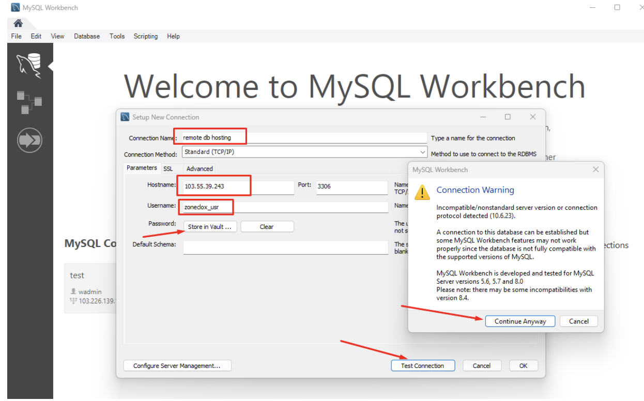Switch to the SSL tab
The height and width of the screenshot is (401, 644).
click(168, 168)
